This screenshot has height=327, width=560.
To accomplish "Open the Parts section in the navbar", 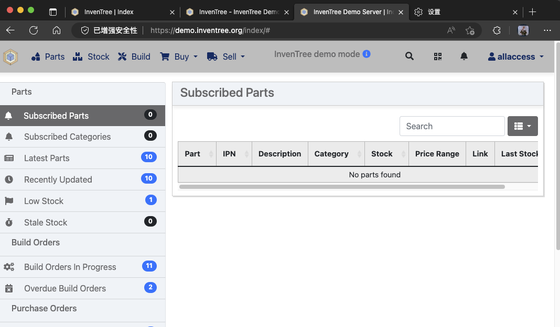I will tap(48, 57).
